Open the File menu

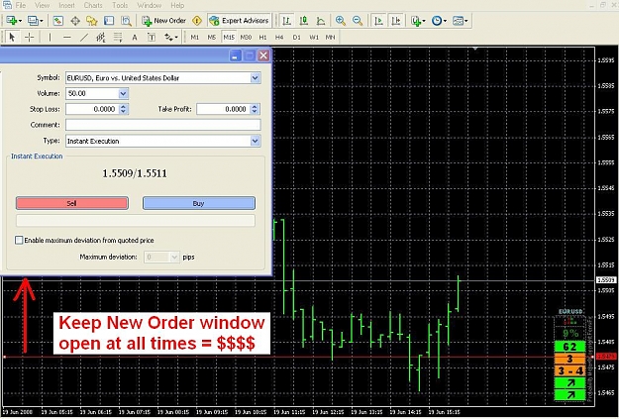tap(21, 5)
